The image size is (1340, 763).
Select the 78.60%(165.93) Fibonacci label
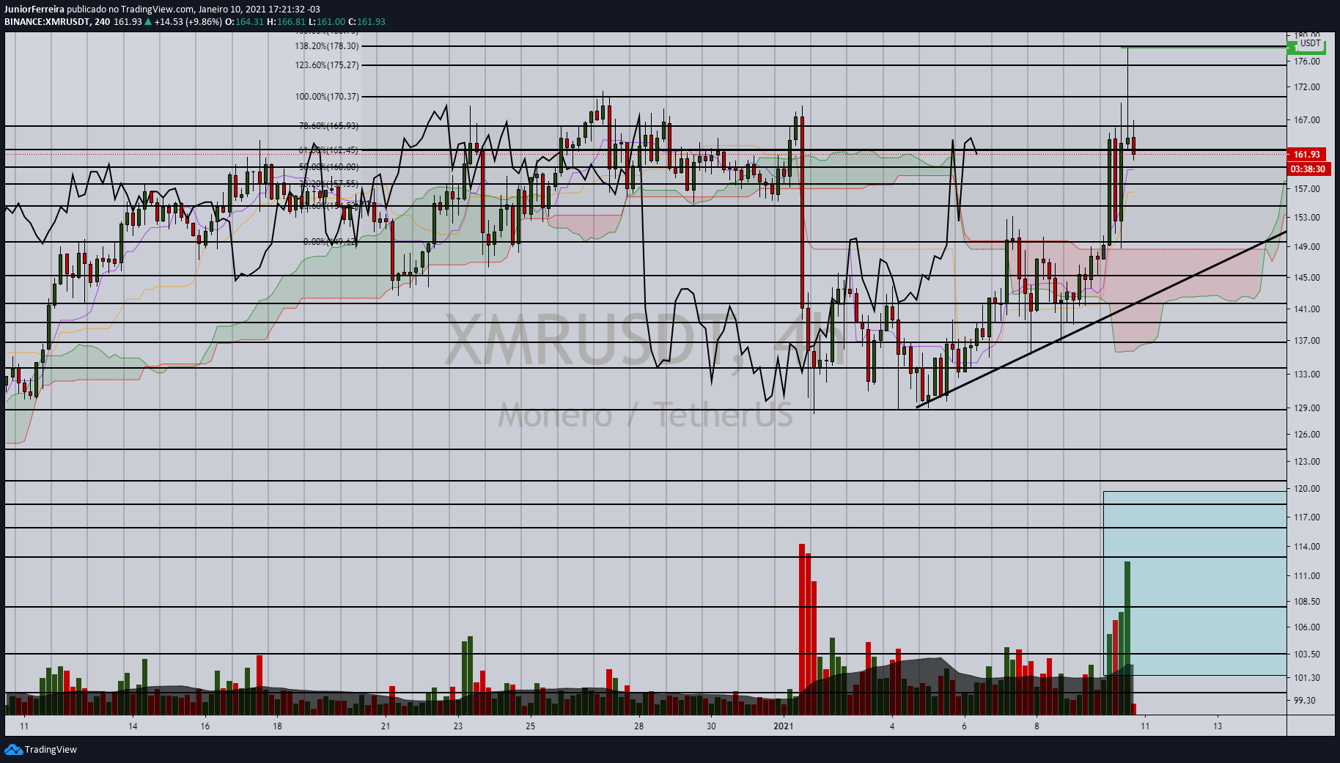(x=328, y=126)
